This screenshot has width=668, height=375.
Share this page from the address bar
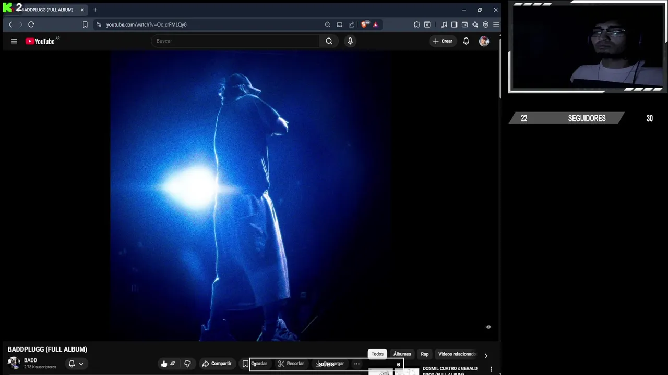tap(351, 24)
